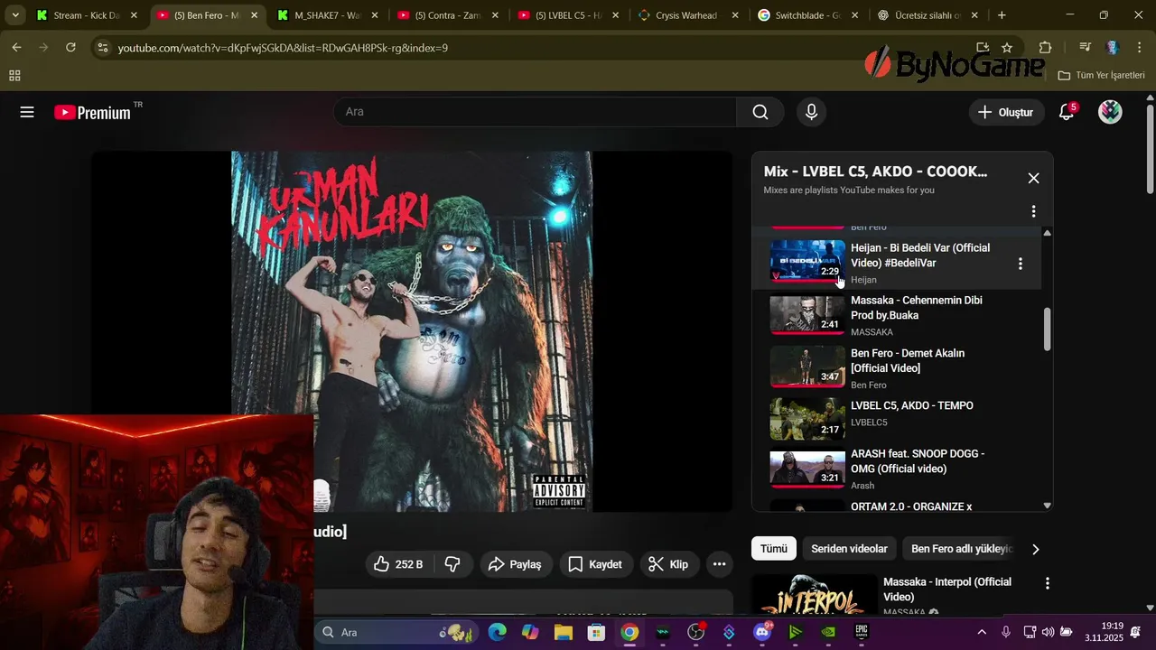Open NVIDIA app from taskbar
This screenshot has width=1156, height=650.
click(828, 632)
